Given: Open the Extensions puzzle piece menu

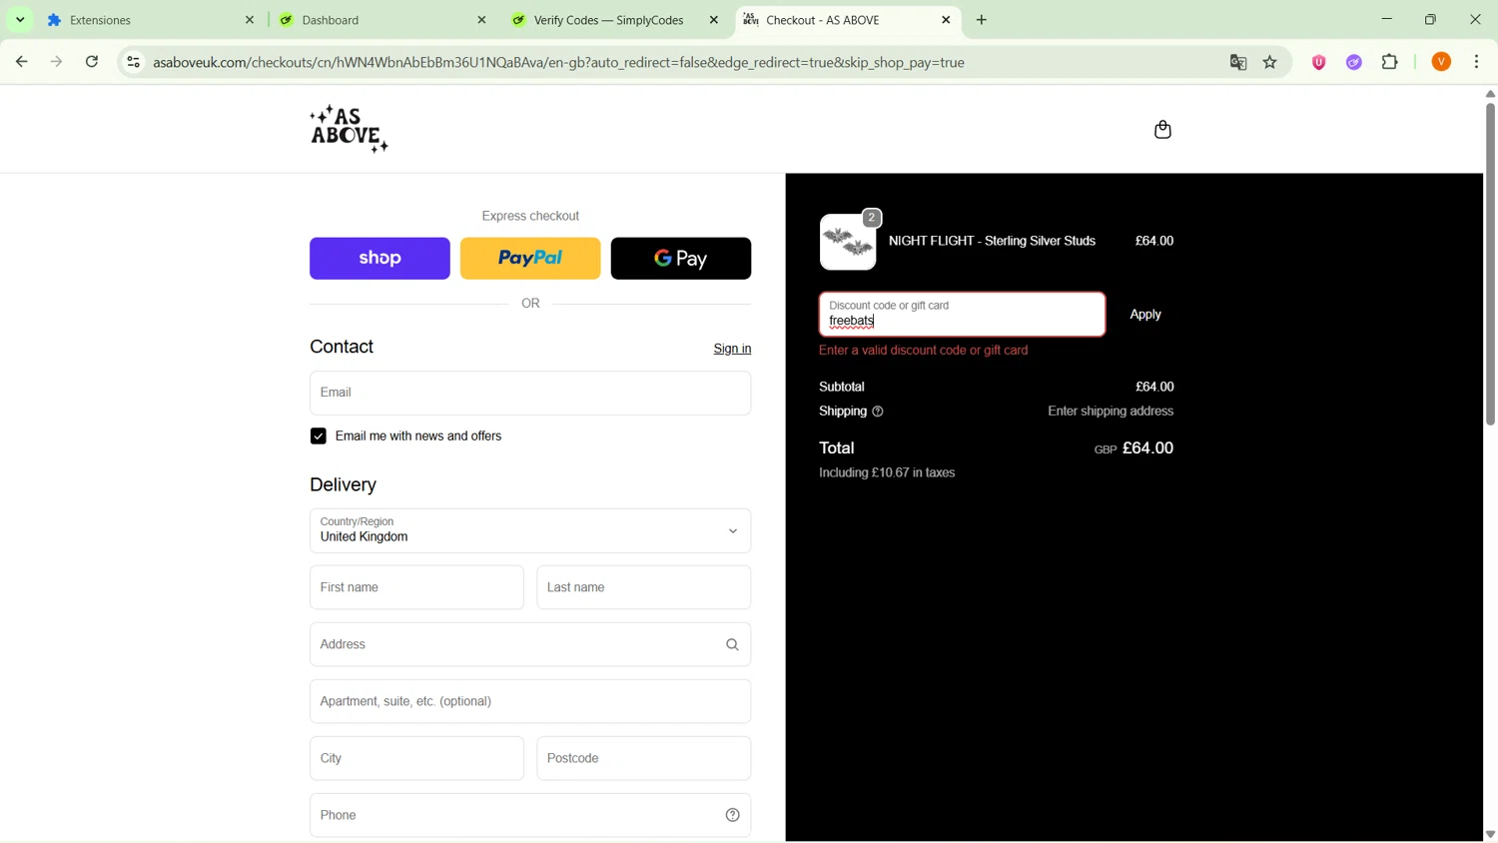Looking at the screenshot, I should click(1390, 62).
